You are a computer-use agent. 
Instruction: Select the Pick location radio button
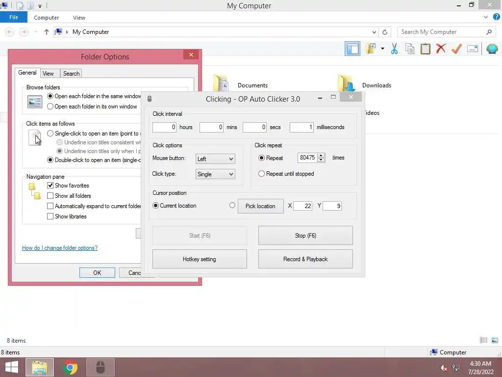(x=232, y=205)
